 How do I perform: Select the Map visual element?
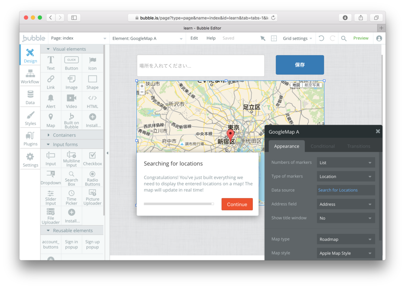coord(51,120)
